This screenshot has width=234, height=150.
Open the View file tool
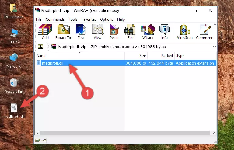point(98,32)
